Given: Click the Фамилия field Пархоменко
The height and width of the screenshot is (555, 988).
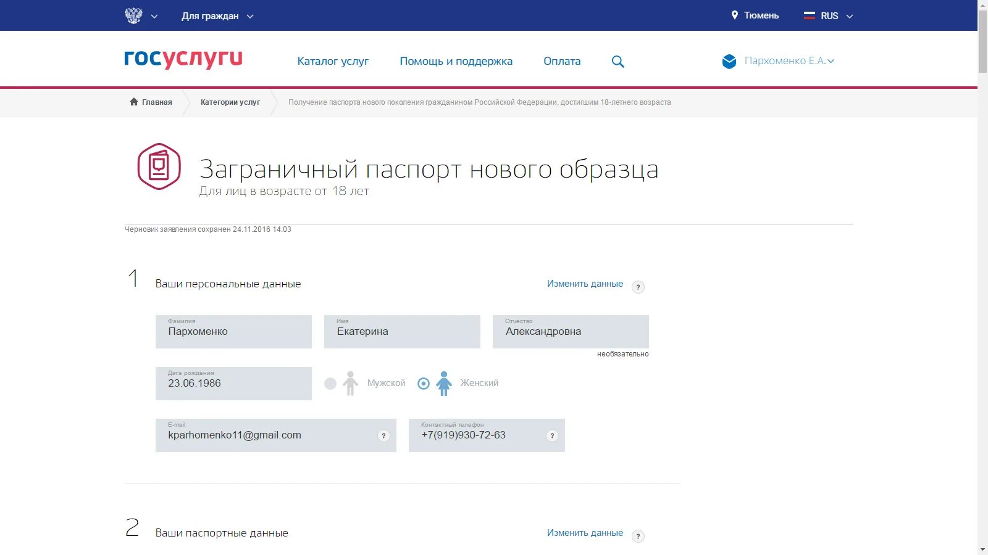Looking at the screenshot, I should (233, 332).
